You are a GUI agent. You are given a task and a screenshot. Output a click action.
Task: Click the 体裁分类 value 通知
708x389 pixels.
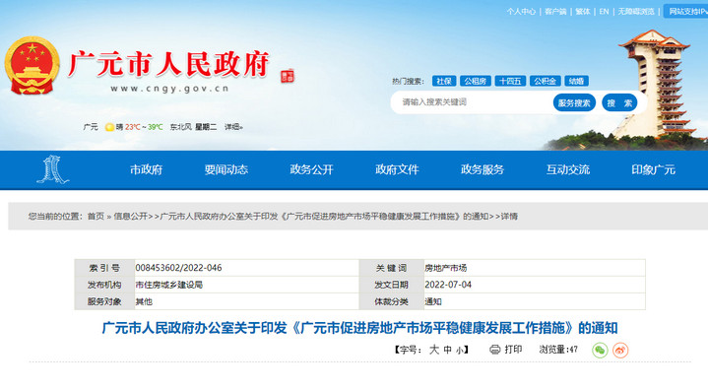[x=433, y=301]
